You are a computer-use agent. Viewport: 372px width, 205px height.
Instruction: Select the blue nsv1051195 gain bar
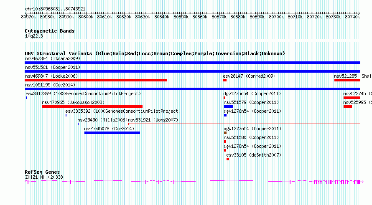point(192,89)
